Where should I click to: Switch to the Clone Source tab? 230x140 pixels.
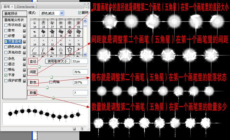click(25, 6)
